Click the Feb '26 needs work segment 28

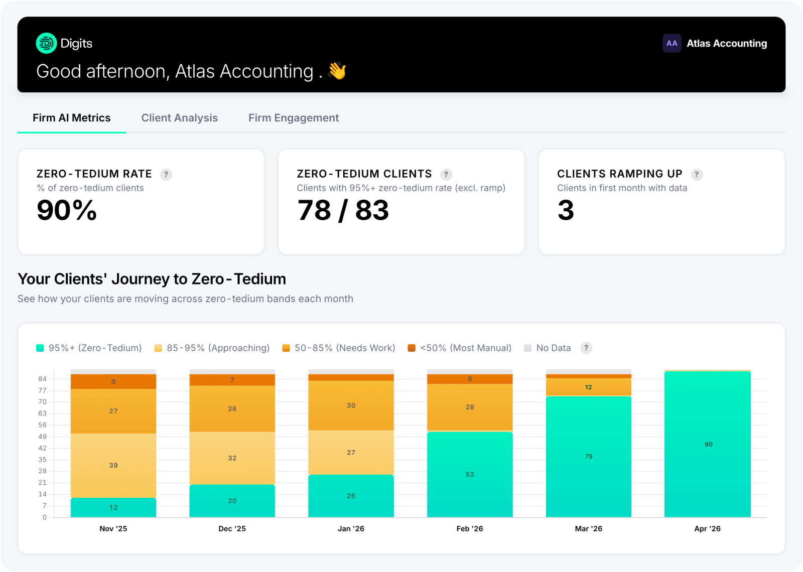coord(470,407)
